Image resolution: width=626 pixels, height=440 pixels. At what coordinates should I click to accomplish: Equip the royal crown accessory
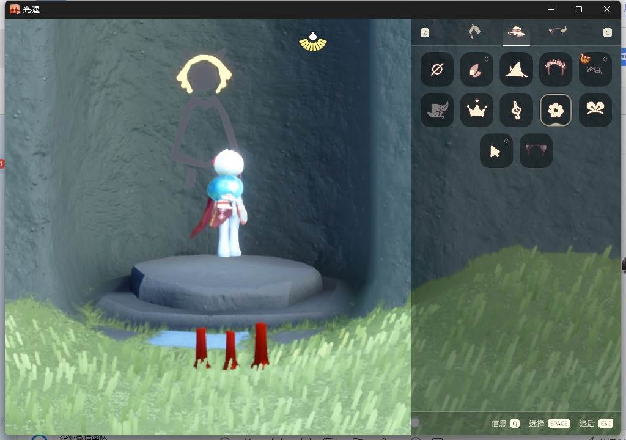point(476,110)
